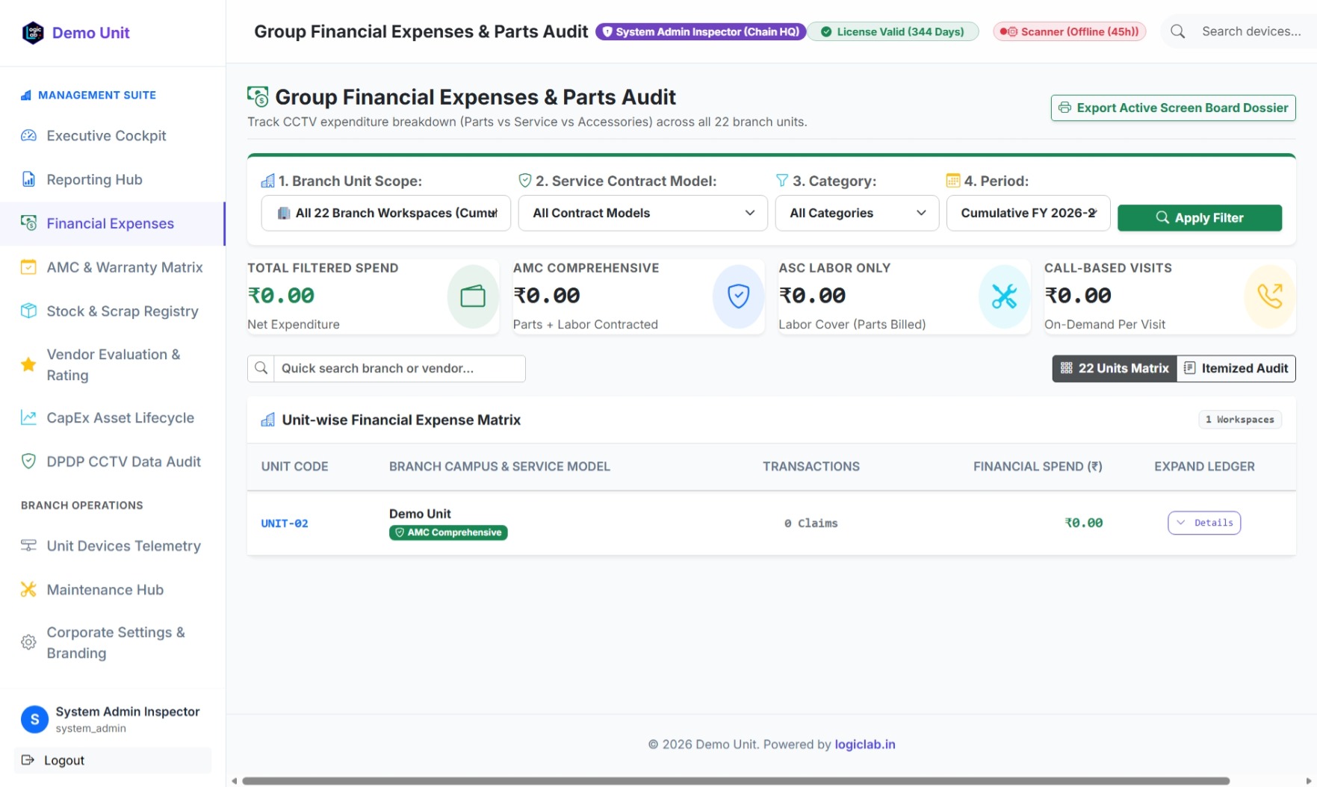Open Executive Cockpit menu item

pos(113,136)
